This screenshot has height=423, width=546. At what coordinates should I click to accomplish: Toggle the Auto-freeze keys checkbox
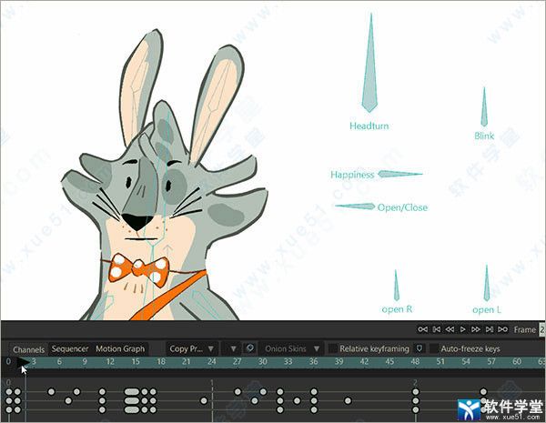[434, 348]
